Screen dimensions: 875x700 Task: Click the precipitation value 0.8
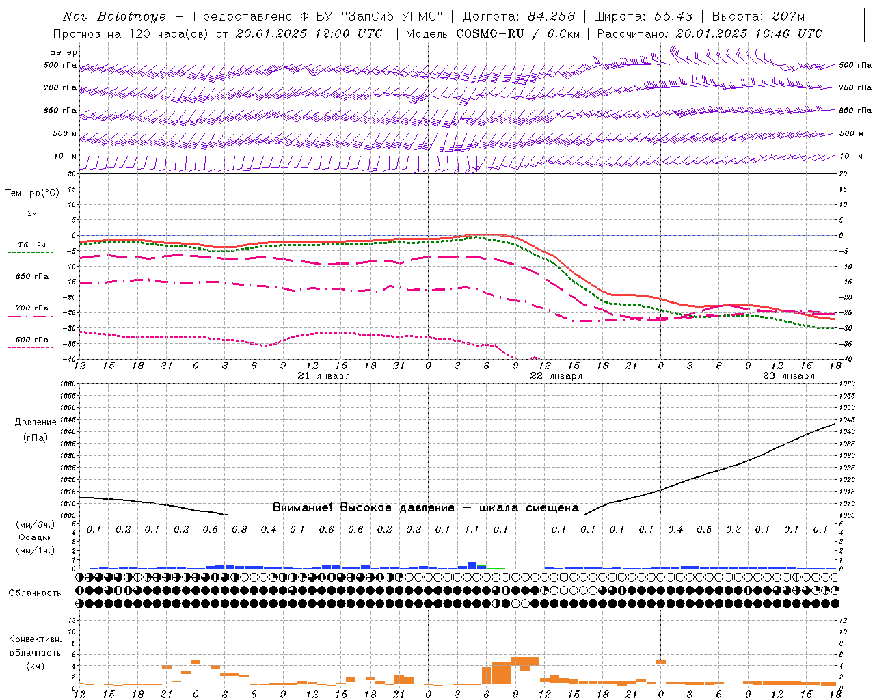pos(239,530)
